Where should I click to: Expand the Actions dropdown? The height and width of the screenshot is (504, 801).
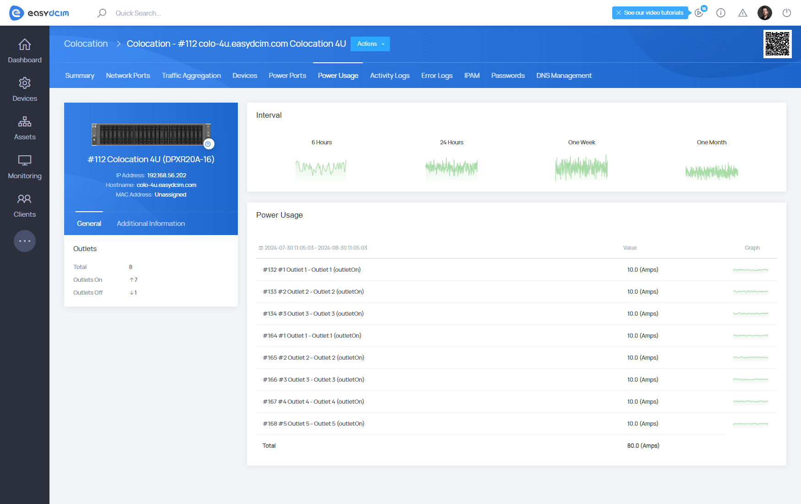click(370, 44)
